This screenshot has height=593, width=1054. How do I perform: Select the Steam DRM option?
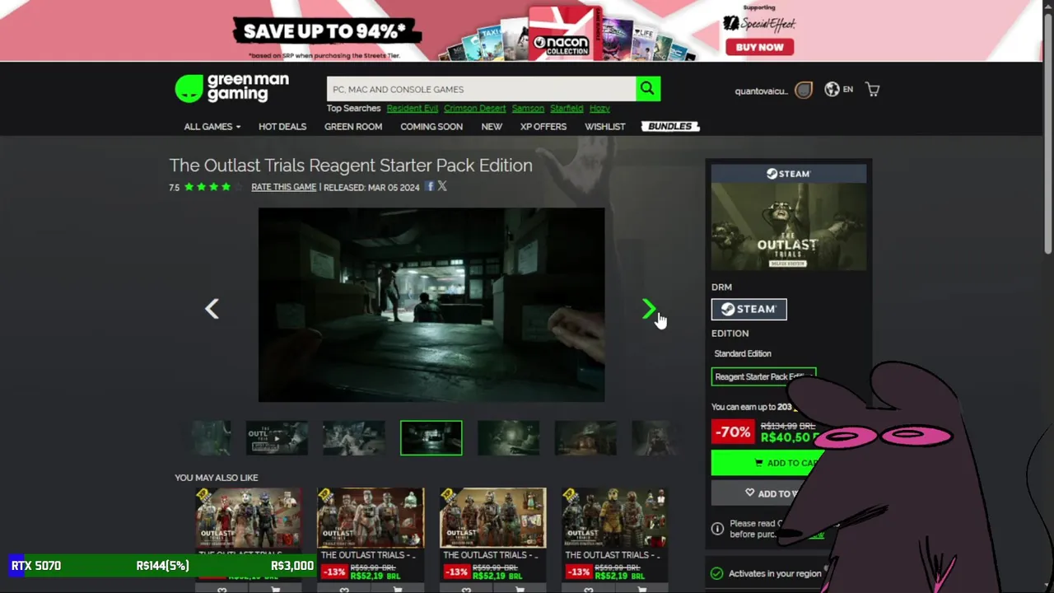coord(749,309)
